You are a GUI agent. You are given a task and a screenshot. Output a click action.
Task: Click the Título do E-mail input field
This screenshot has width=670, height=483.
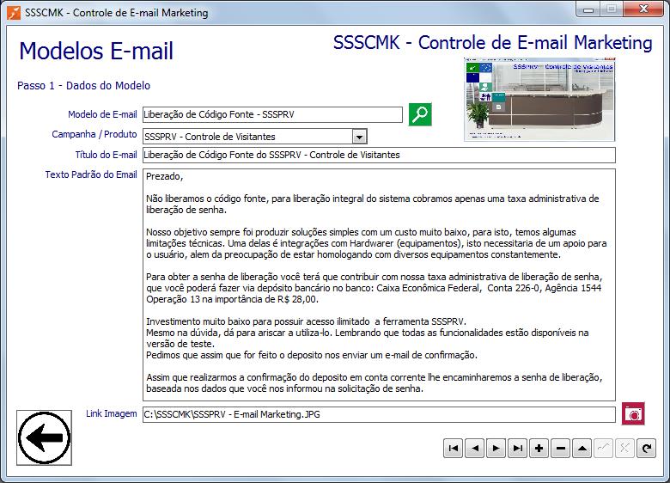[x=379, y=155]
